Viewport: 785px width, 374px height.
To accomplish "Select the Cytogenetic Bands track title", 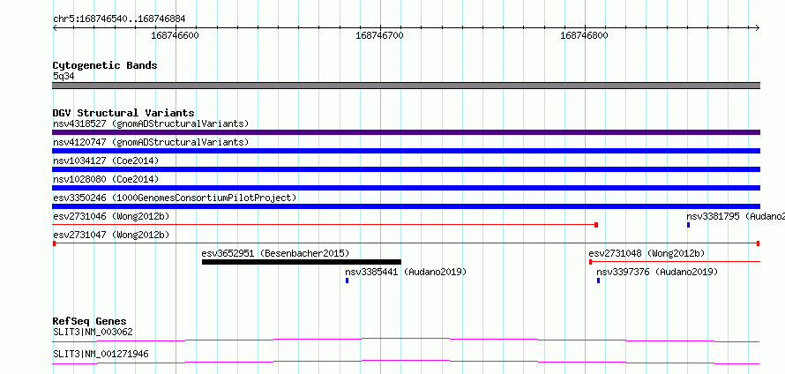I will tap(105, 65).
